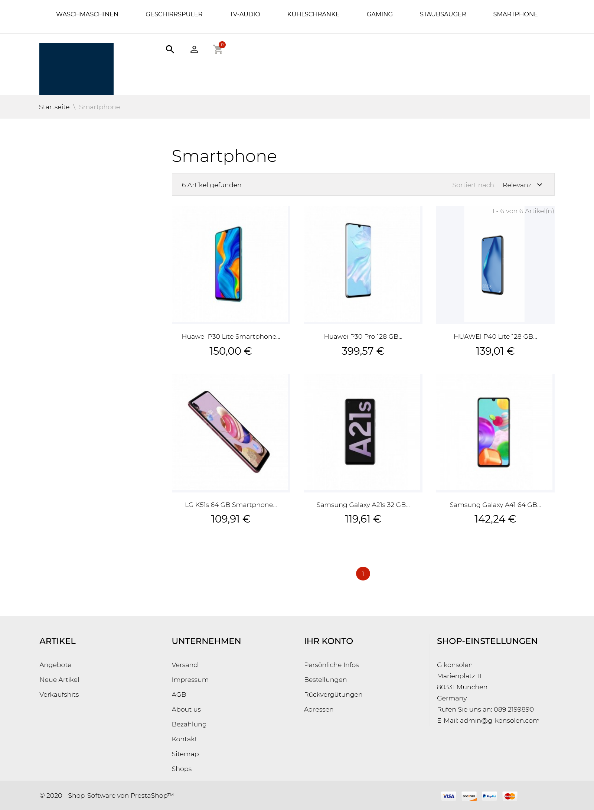Expand the Relevanz sort dropdown
594x810 pixels.
523,185
